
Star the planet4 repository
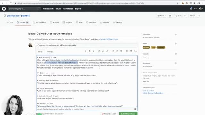178,16
